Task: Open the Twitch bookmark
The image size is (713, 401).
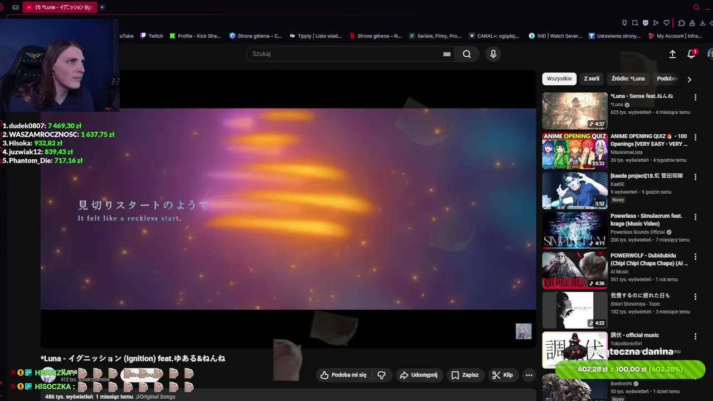Action: tap(152, 36)
